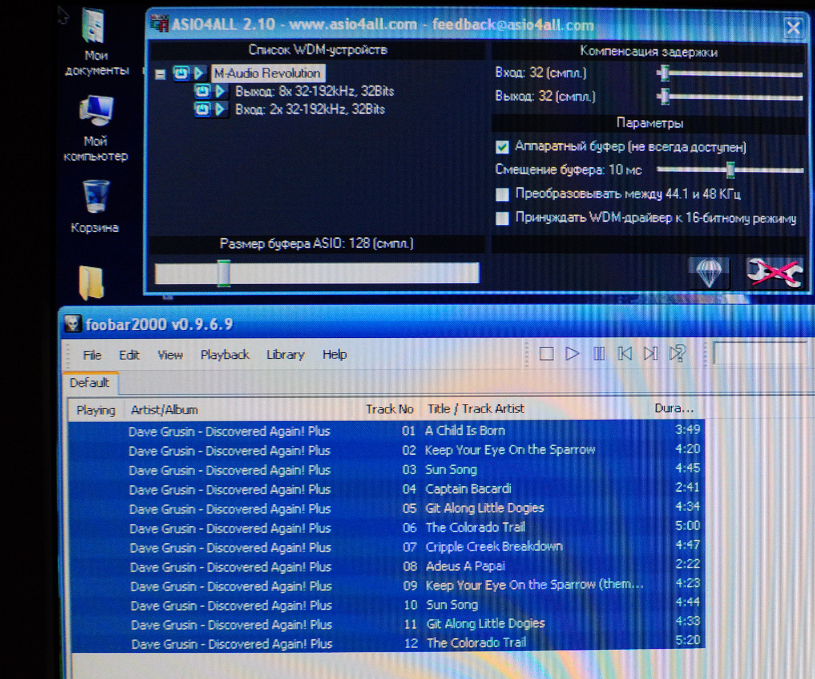
Task: Select Выход: 8x 32-192kHz, 32Bits row
Action: pos(314,91)
